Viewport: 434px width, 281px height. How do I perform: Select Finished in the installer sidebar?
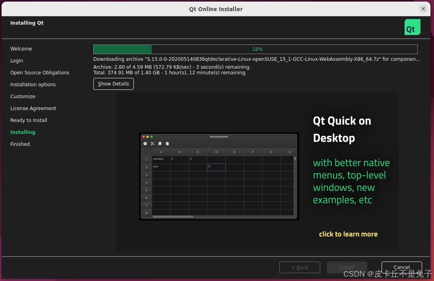(20, 144)
